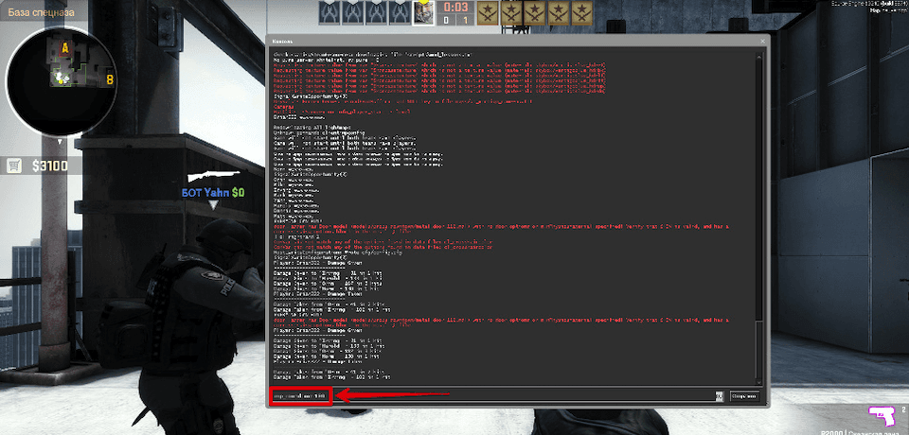Click the first terrorist team avatar icon
909x435 pixels.
pyautogui.click(x=489, y=12)
